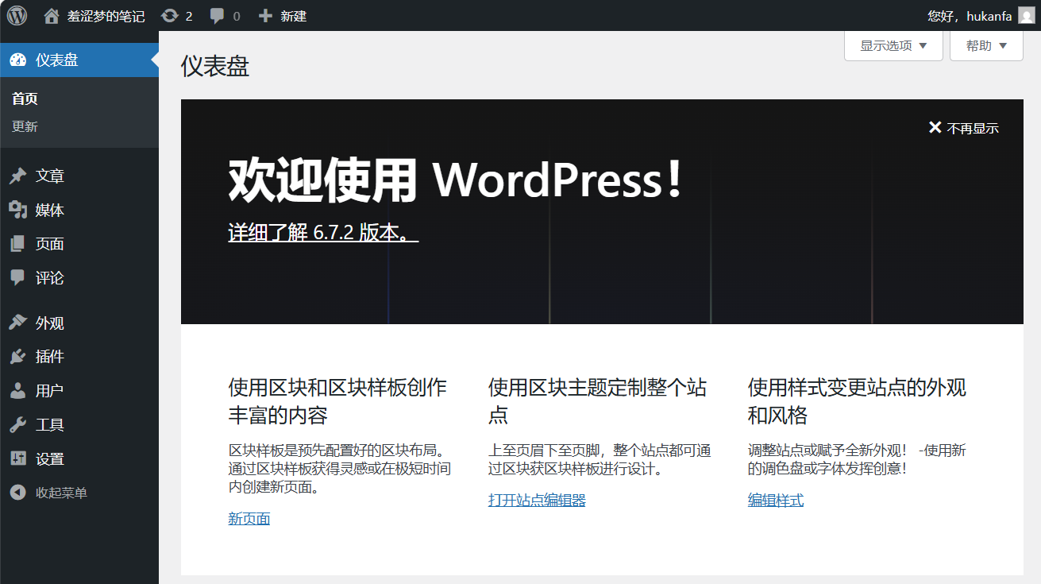Click the 页面 pages icon

(17, 244)
